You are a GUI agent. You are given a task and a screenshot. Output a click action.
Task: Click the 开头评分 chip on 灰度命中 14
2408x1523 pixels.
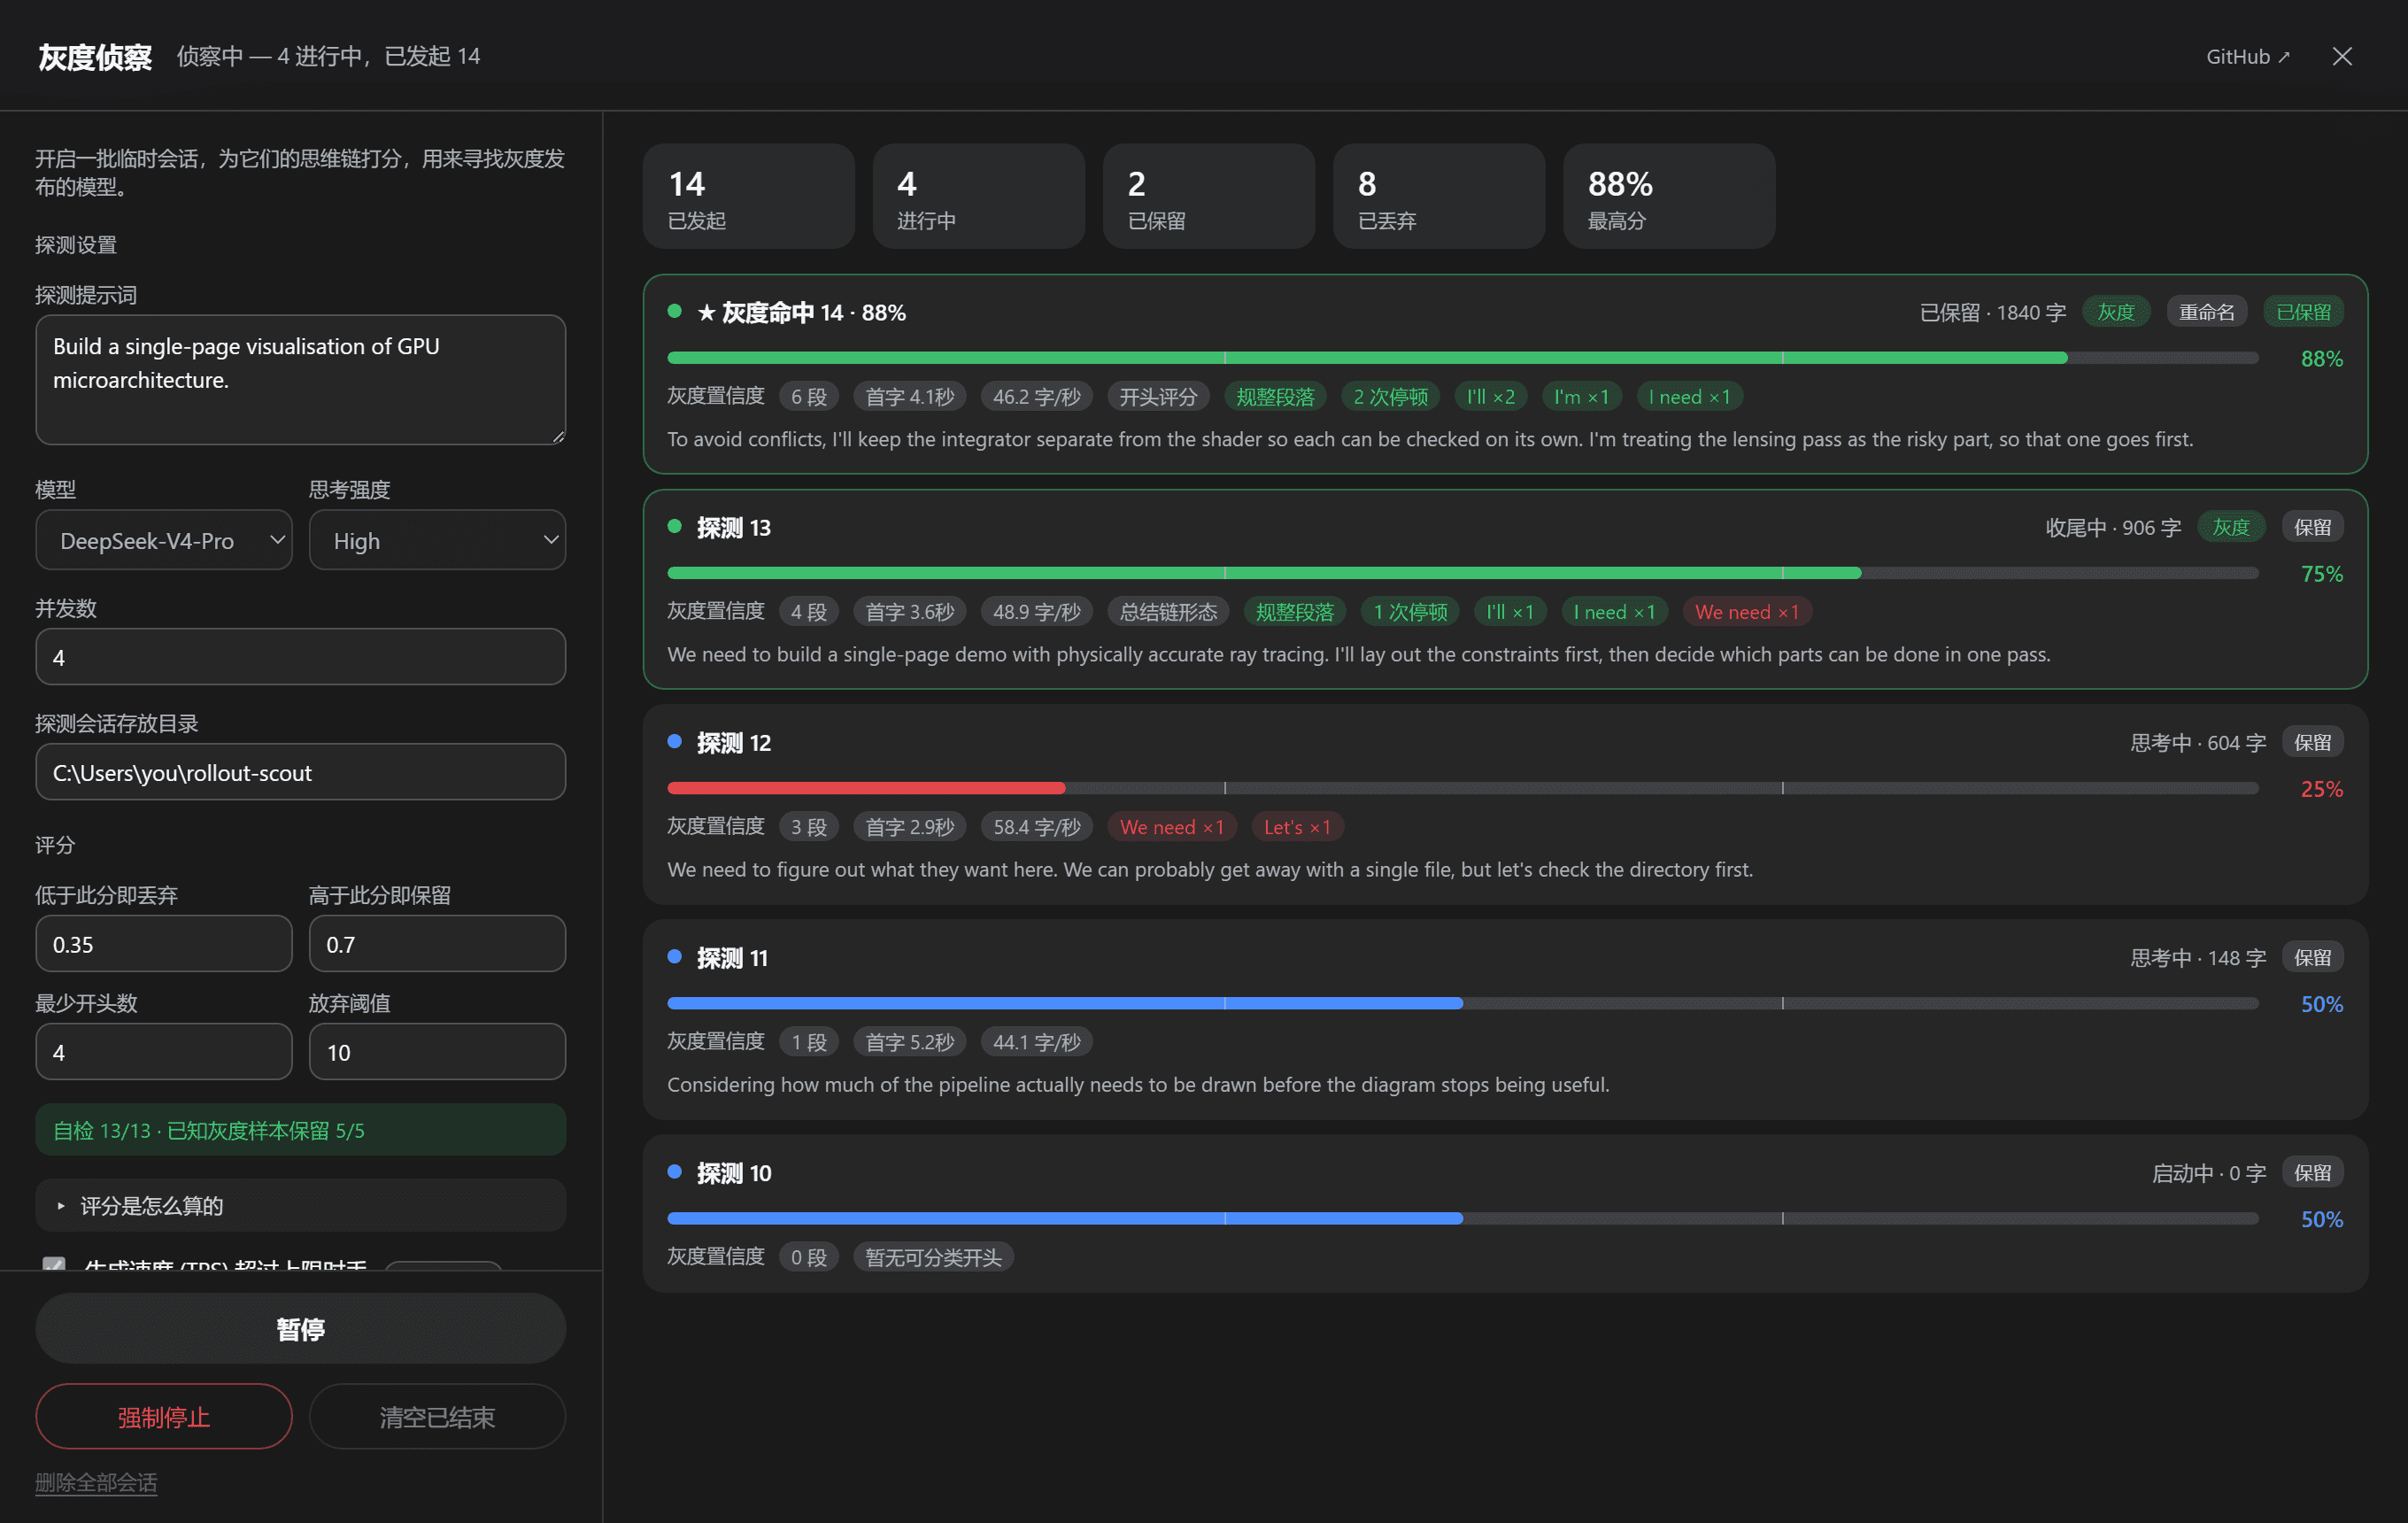1158,397
